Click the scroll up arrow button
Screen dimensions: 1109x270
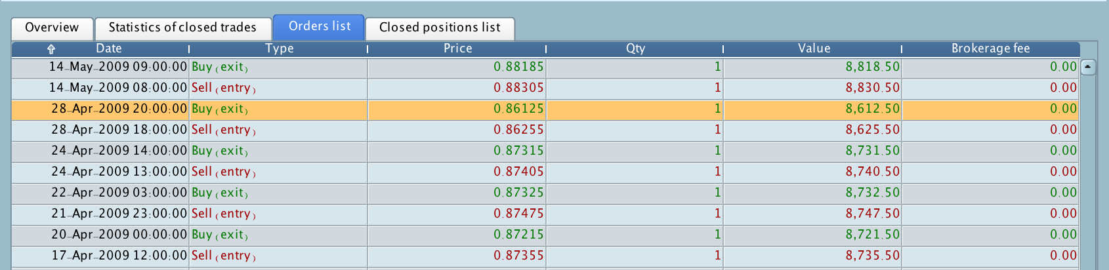click(x=1088, y=67)
